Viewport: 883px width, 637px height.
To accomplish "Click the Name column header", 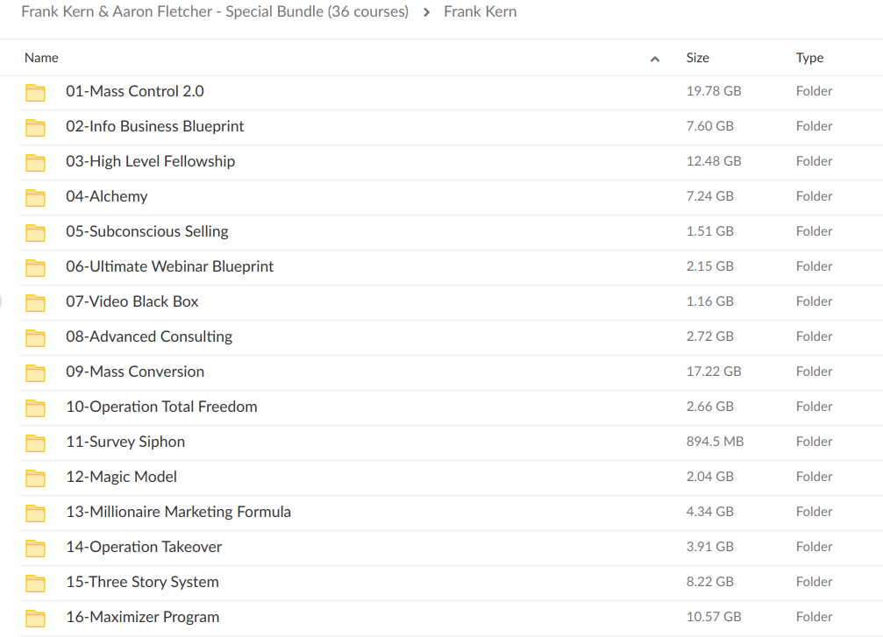I will (x=41, y=58).
